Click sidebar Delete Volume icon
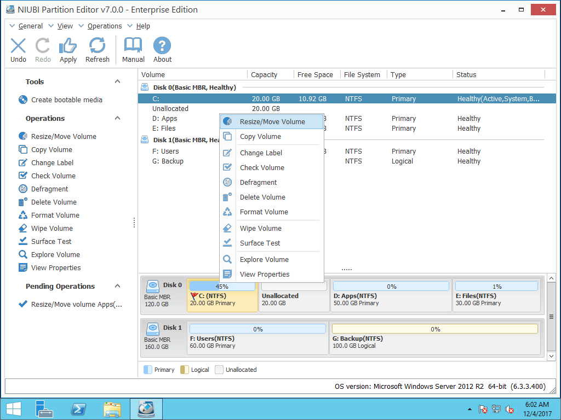This screenshot has width=561, height=420. click(x=23, y=202)
